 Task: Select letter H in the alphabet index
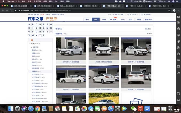point(29,28)
